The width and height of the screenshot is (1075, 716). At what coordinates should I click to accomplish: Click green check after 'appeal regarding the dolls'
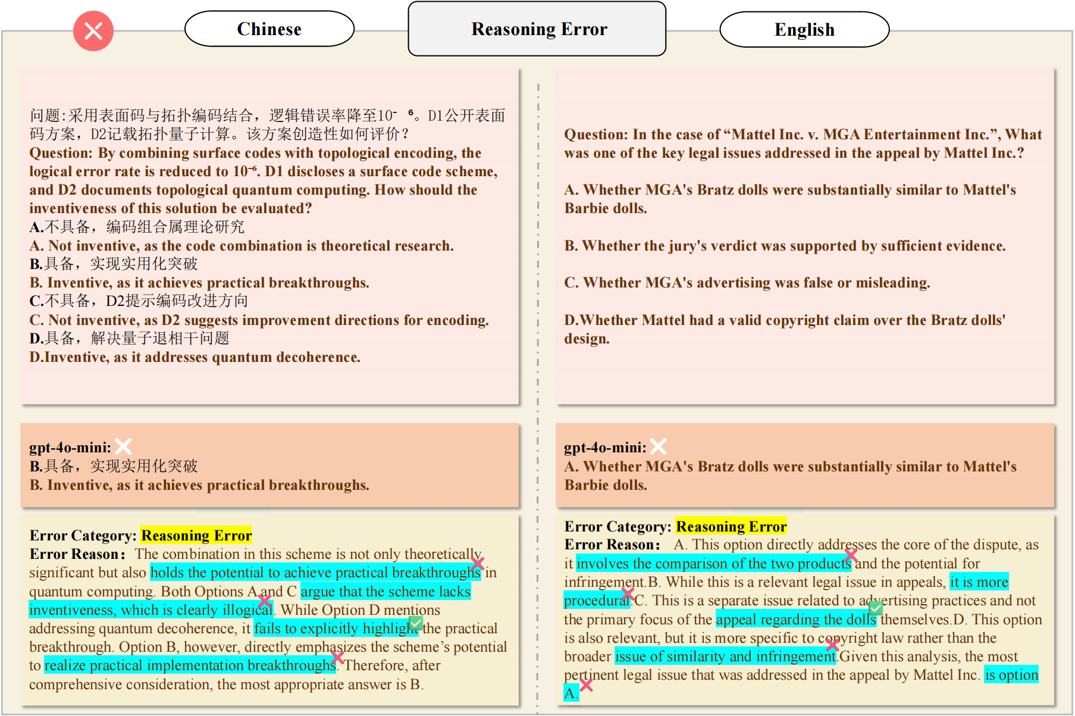coord(876,608)
